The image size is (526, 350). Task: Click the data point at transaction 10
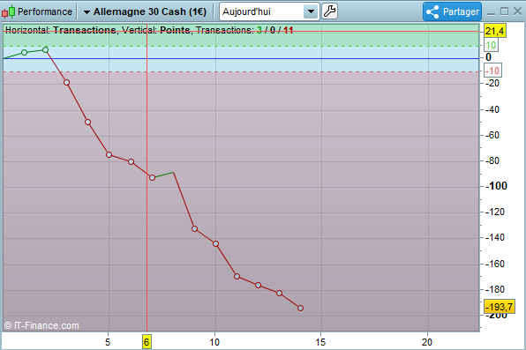(215, 243)
